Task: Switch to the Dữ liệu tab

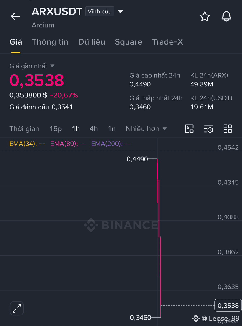Action: [91, 42]
